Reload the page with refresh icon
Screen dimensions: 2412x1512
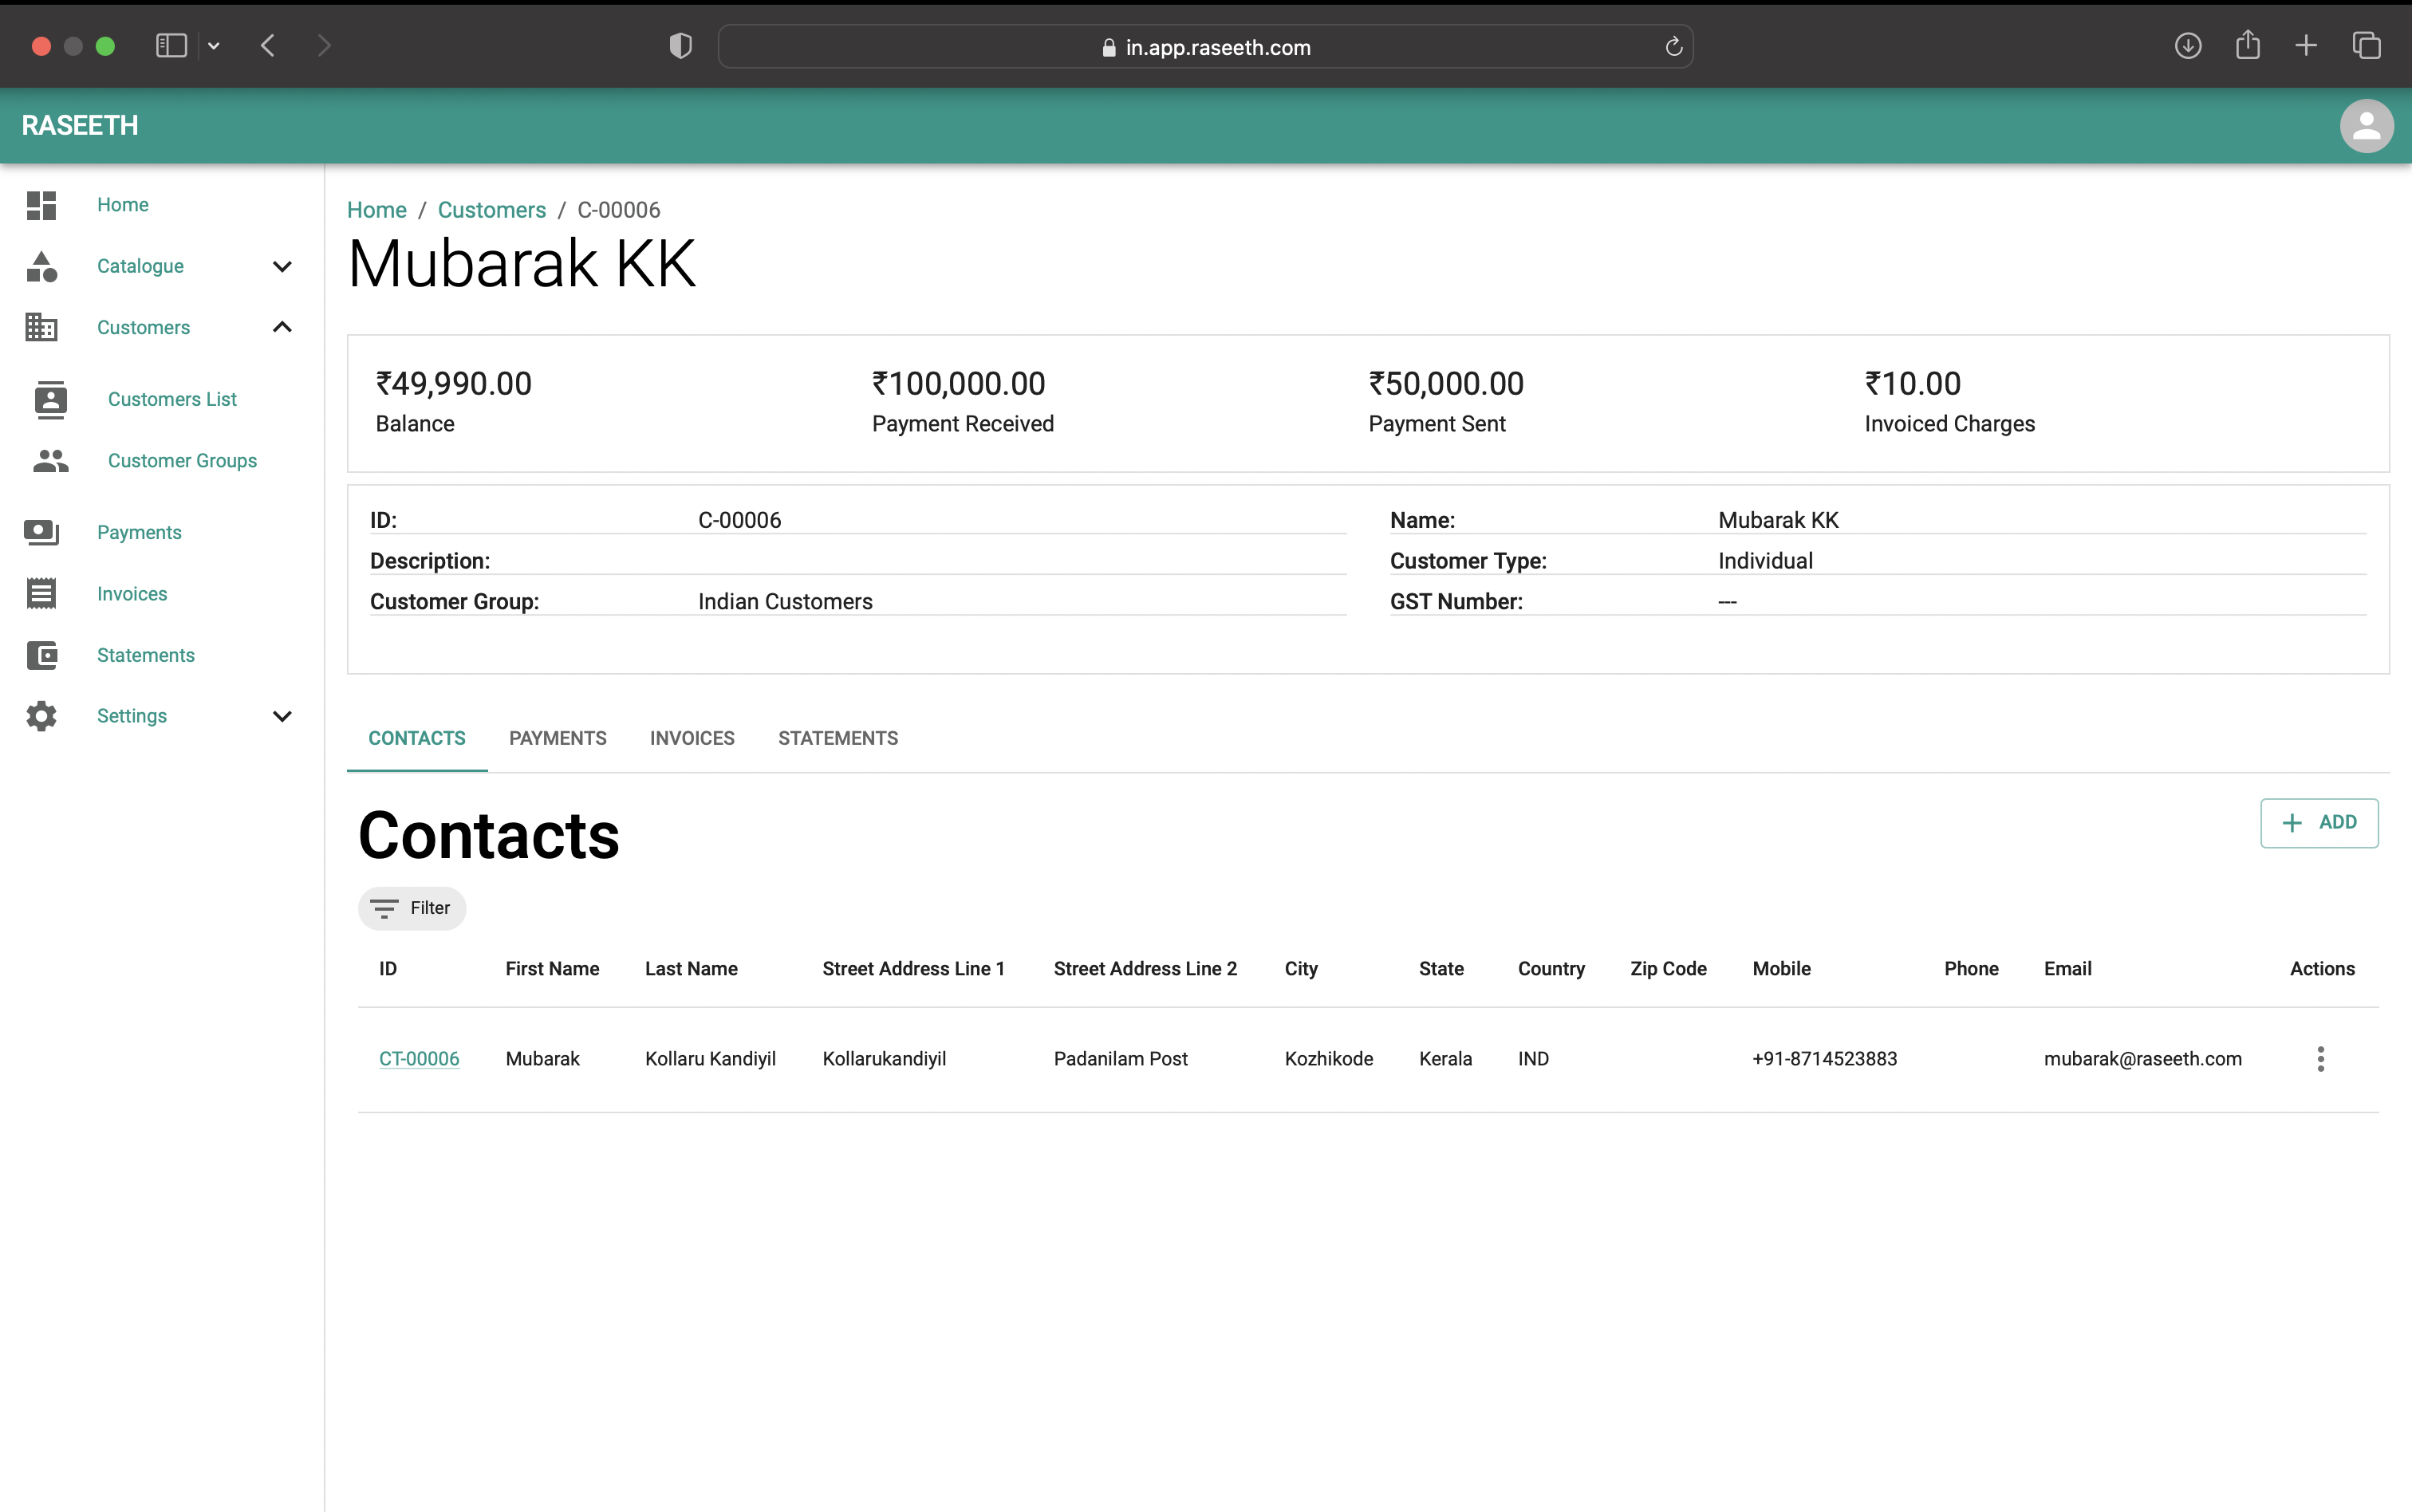[x=1673, y=47]
